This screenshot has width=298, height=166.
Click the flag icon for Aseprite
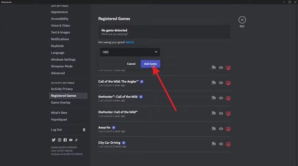[x=214, y=129]
